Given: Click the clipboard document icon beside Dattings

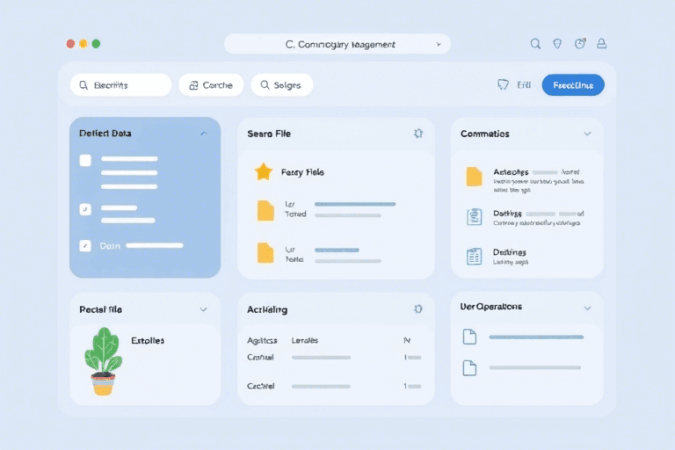Looking at the screenshot, I should tap(475, 218).
